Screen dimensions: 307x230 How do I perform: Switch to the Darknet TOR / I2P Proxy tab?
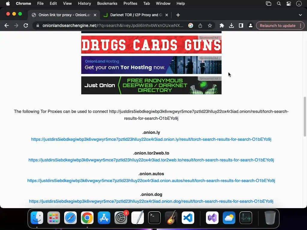(x=136, y=15)
